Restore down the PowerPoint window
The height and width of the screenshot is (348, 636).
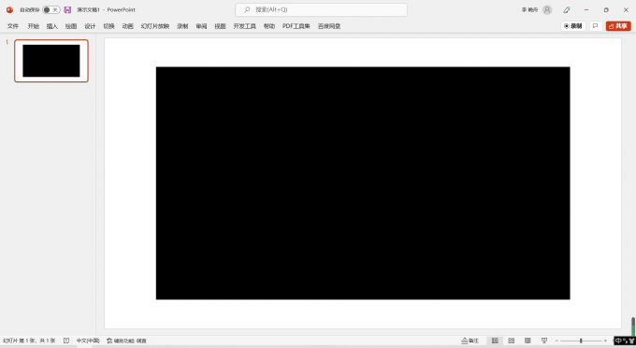tap(606, 9)
